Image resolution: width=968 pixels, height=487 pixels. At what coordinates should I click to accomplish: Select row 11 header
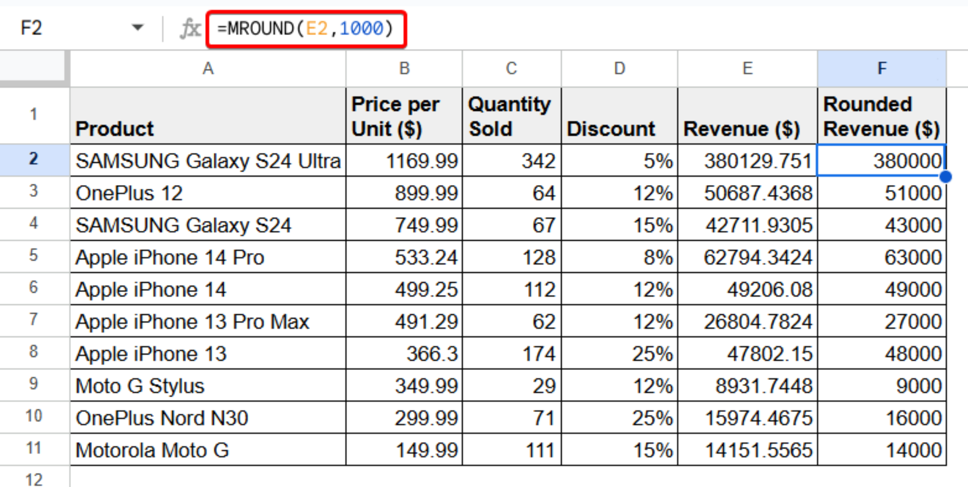click(x=34, y=449)
